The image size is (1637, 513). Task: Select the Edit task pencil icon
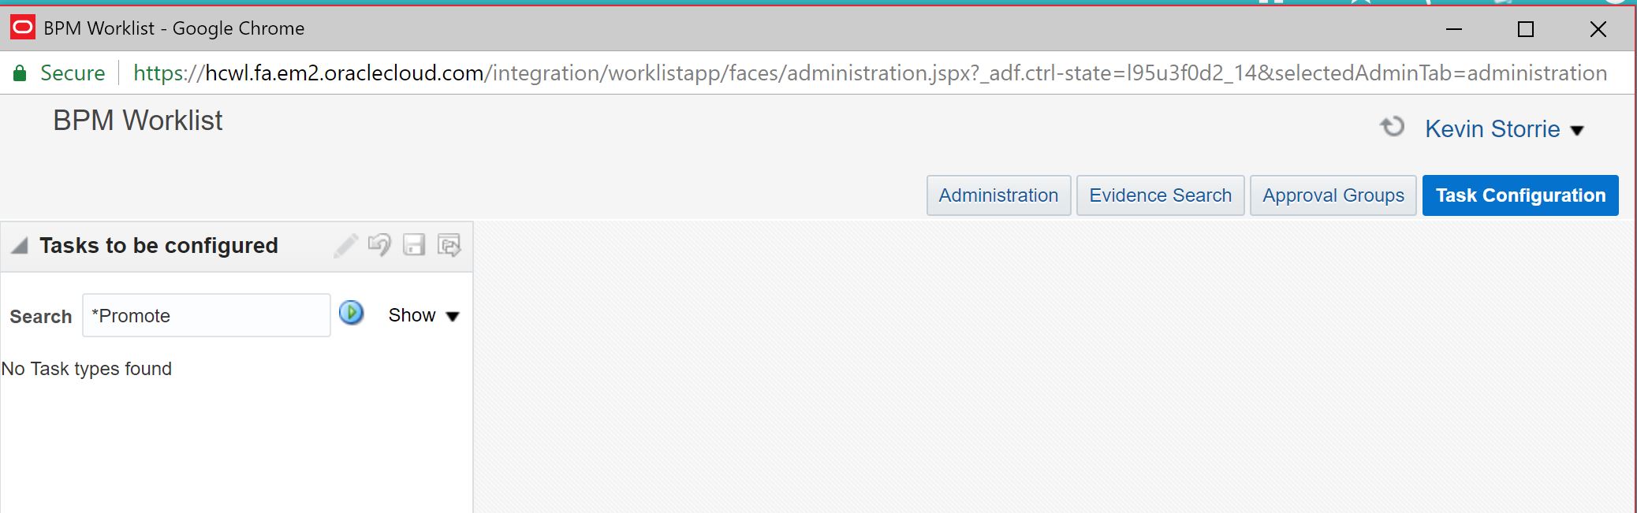345,245
